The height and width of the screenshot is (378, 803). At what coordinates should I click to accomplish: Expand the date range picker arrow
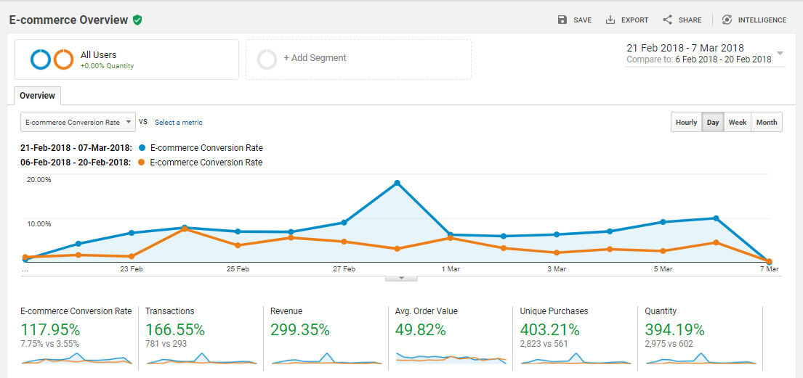click(x=780, y=53)
